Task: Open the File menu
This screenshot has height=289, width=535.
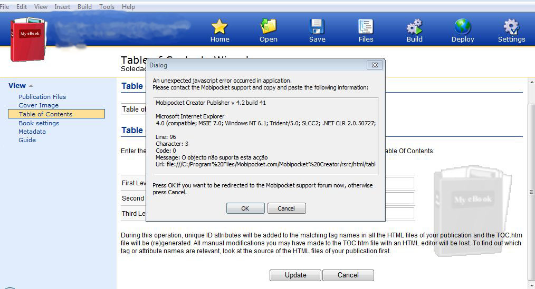Action: click(4, 7)
